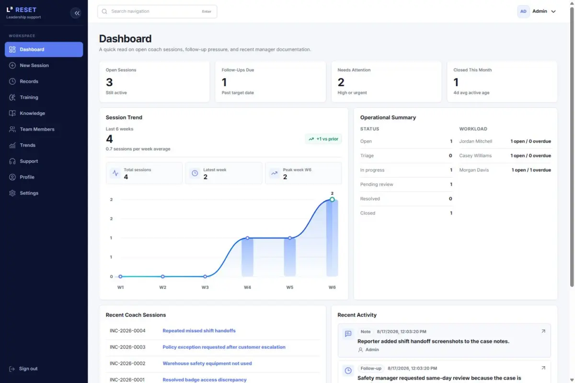Open Settings from sidebar

44,193
